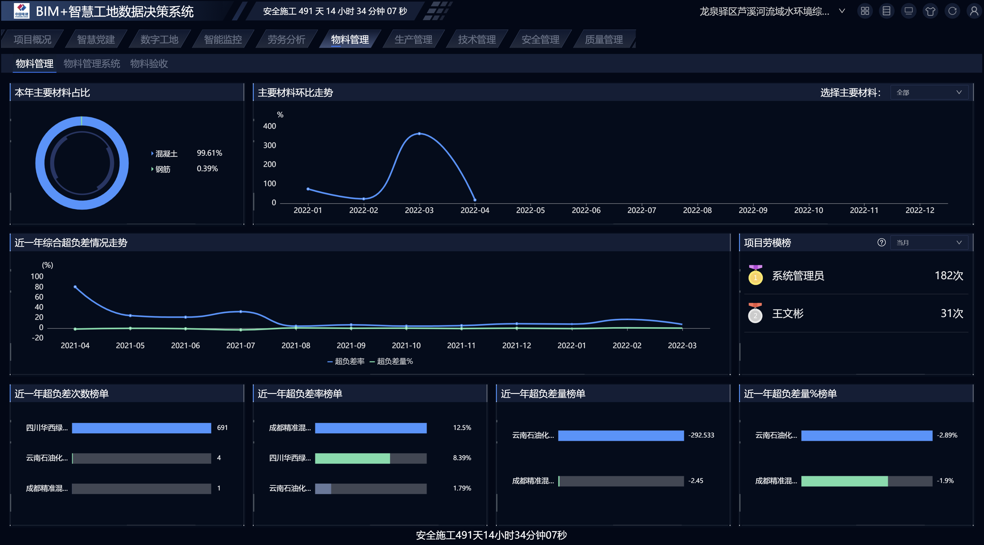This screenshot has width=984, height=545.
Task: Click the 物料管理系统 sub-tab link
Action: (92, 63)
